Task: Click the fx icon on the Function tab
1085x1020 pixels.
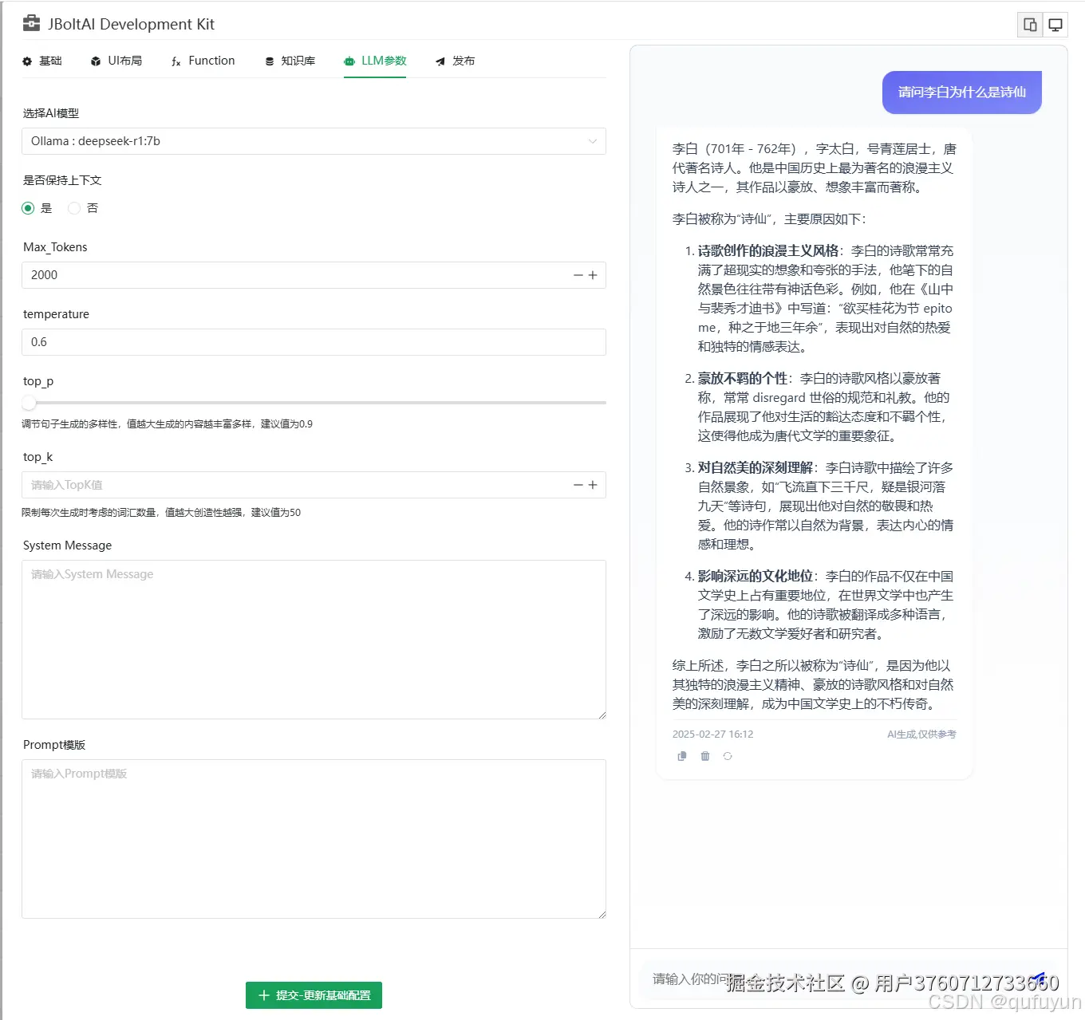Action: click(176, 61)
